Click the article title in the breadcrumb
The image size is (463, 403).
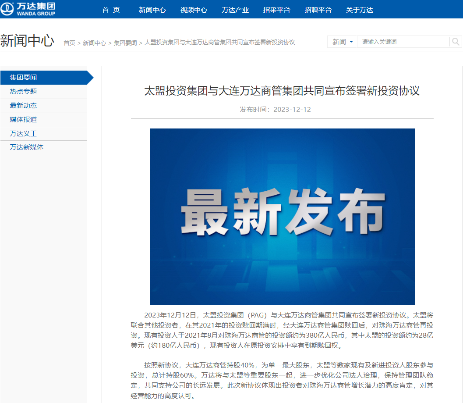[220, 42]
